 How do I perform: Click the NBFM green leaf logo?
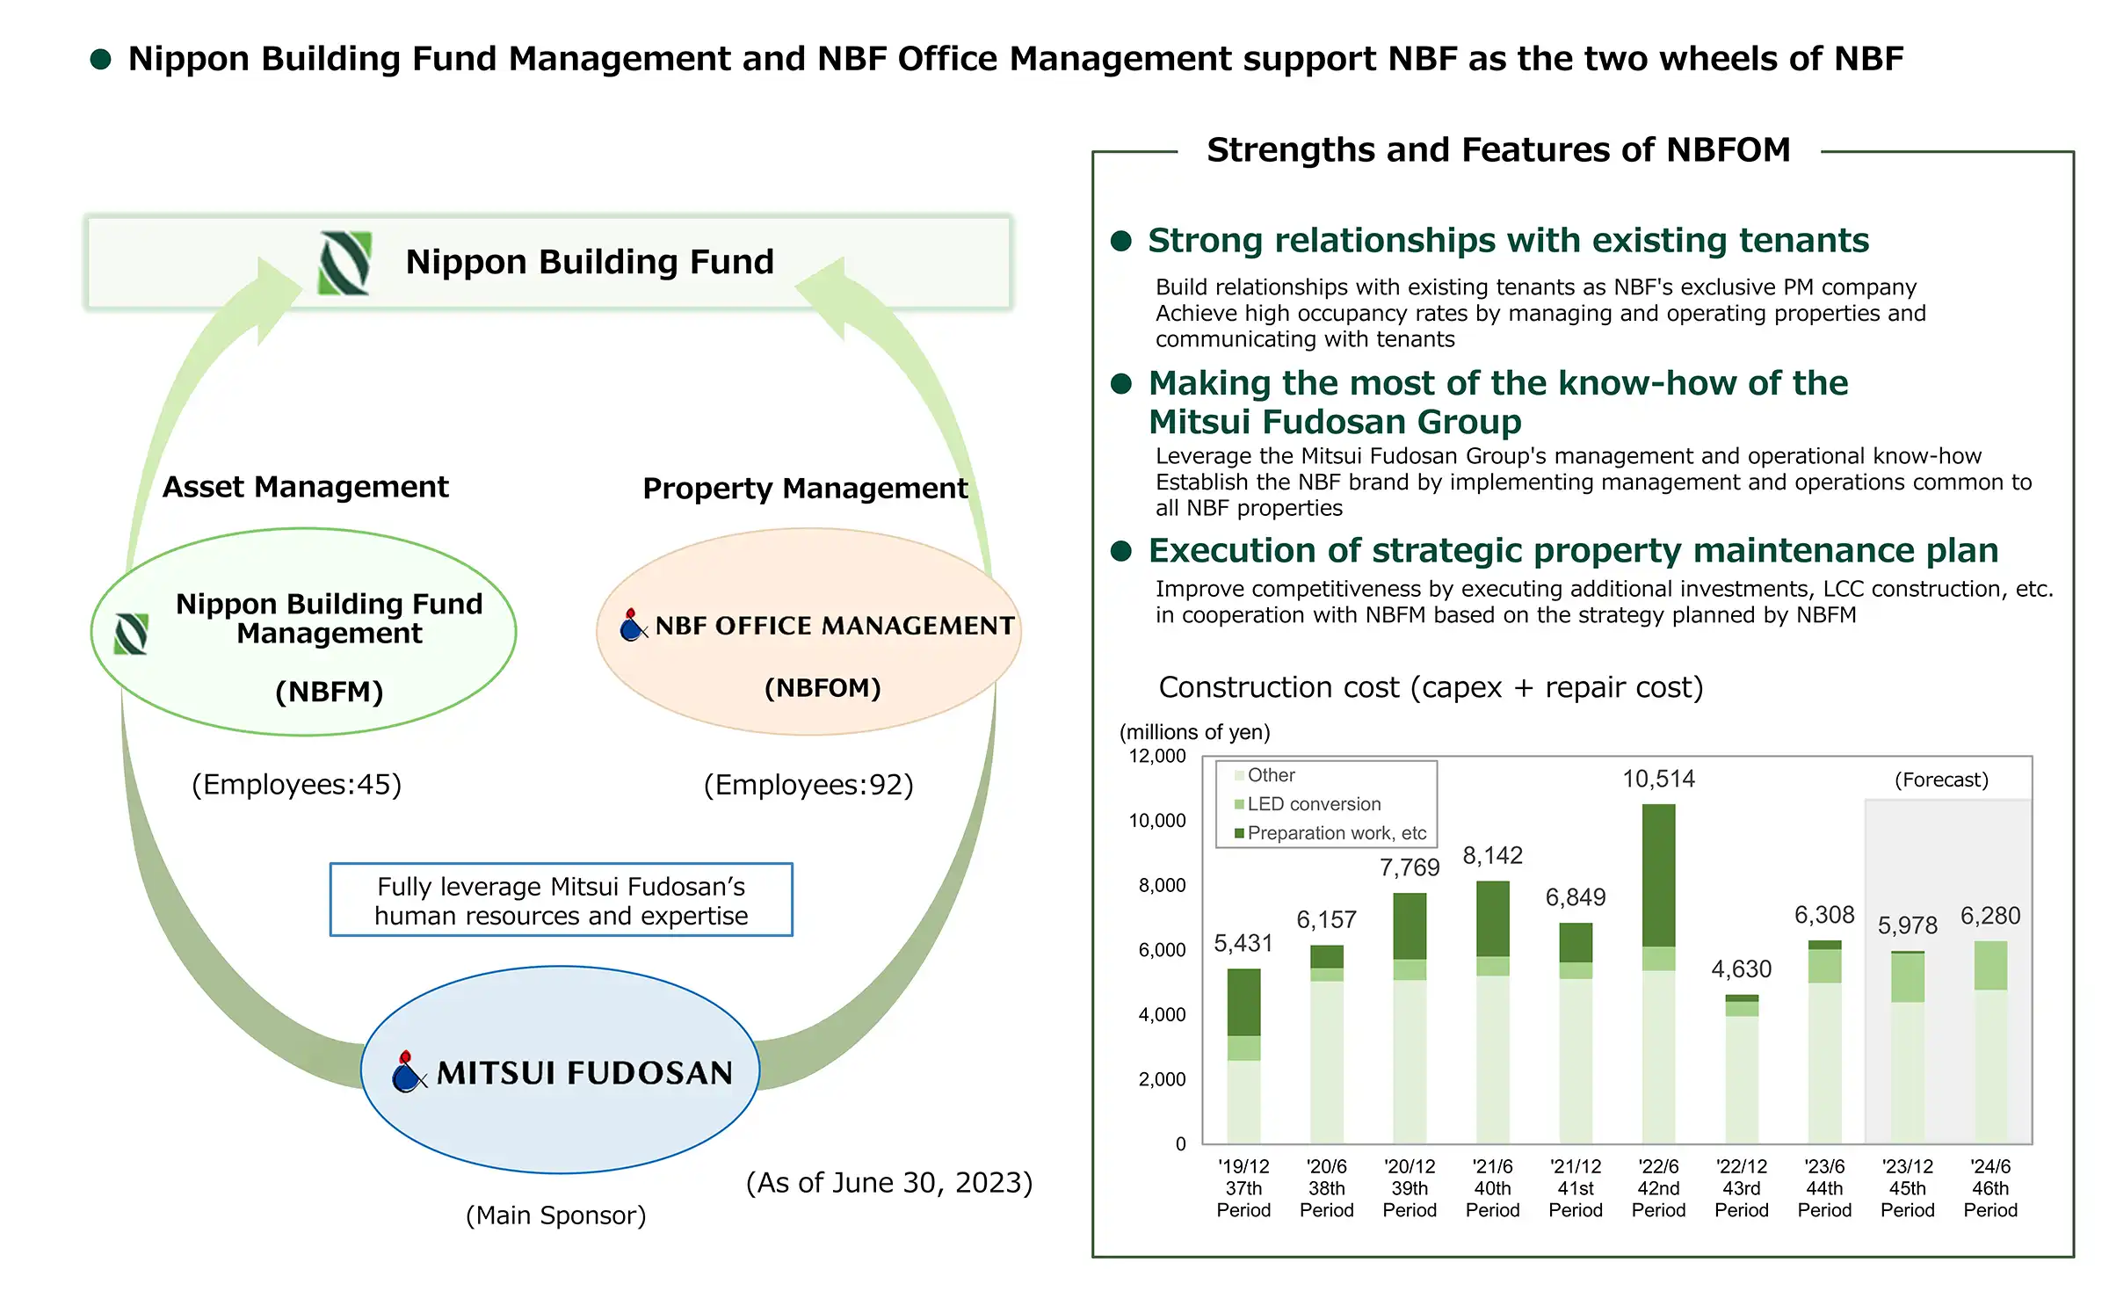point(131,634)
